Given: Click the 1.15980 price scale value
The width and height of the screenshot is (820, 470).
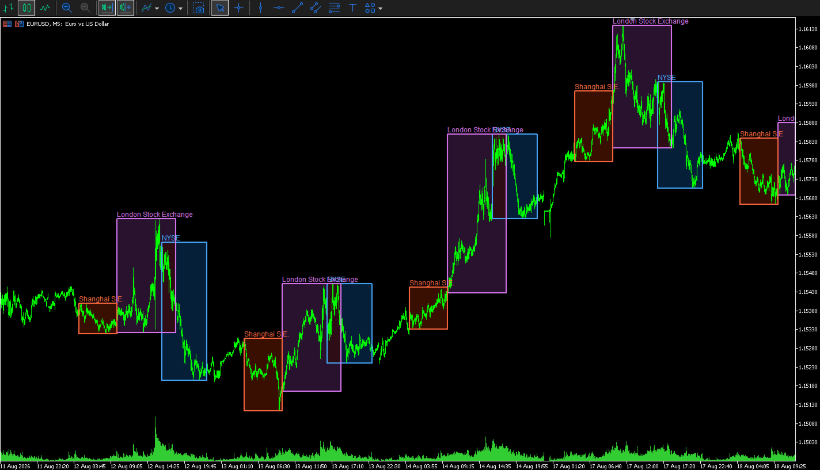Looking at the screenshot, I should (808, 85).
